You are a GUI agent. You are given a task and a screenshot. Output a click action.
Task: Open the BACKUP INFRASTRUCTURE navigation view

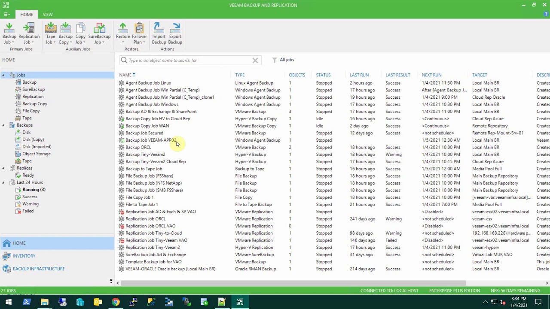coord(57,269)
